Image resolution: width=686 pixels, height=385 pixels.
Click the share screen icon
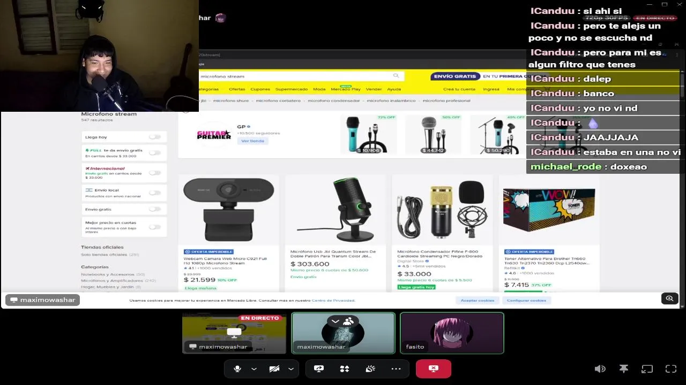pos(319,368)
